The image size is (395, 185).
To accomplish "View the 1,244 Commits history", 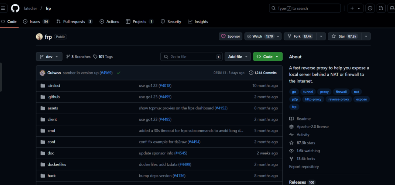I will tap(263, 73).
